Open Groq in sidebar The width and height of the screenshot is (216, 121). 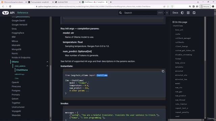coord(14,29)
